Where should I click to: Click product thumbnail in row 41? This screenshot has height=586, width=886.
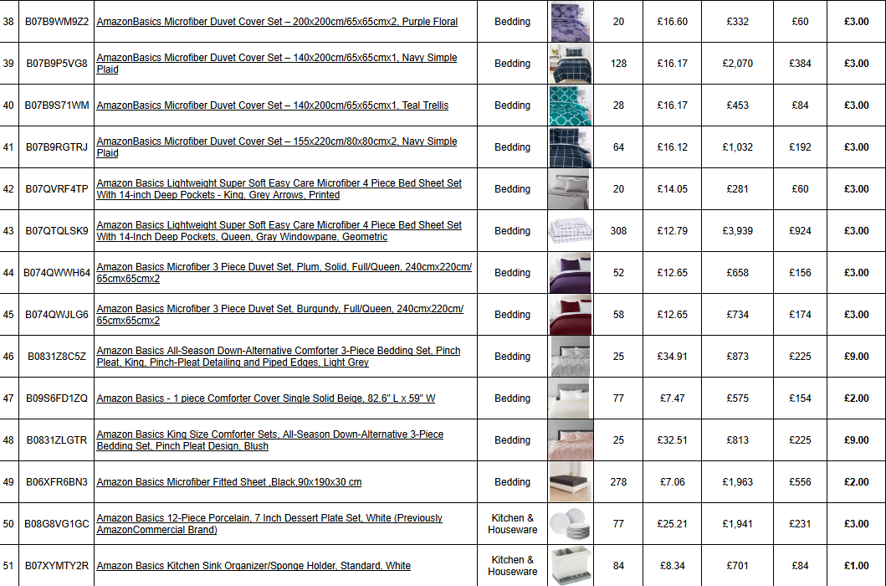click(570, 147)
